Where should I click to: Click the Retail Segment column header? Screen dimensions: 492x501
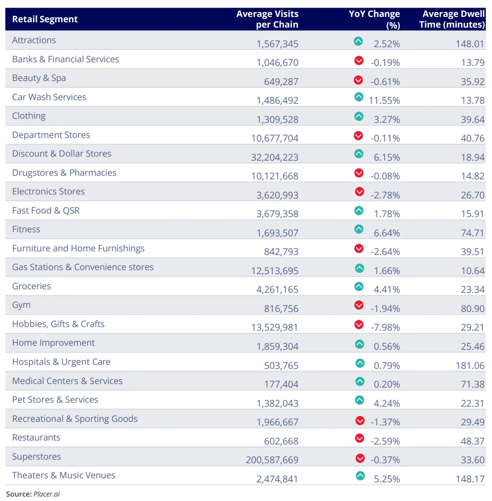tap(45, 19)
